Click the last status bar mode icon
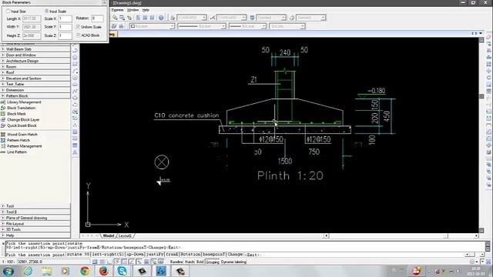This screenshot has height=277, width=493. (161, 262)
